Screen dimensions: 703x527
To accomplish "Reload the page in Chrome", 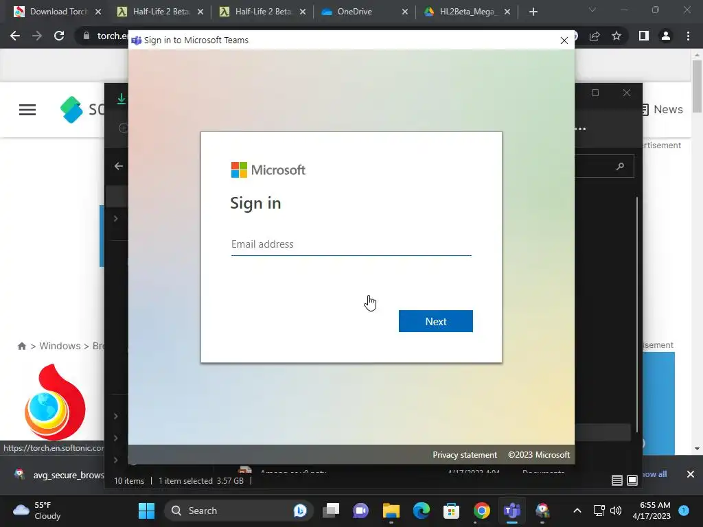I will coord(59,36).
